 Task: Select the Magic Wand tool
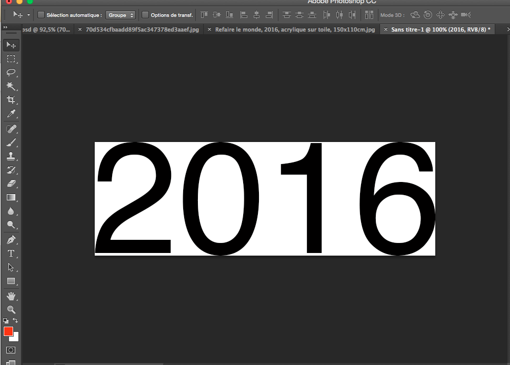pos(11,86)
